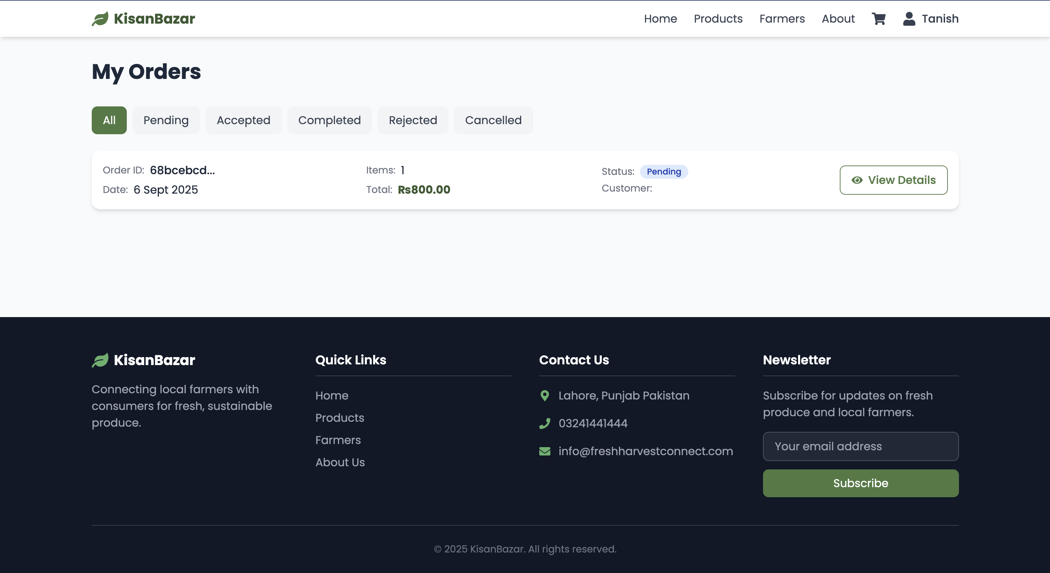Select the Cancelled orders tab
Image resolution: width=1050 pixels, height=573 pixels.
(493, 120)
